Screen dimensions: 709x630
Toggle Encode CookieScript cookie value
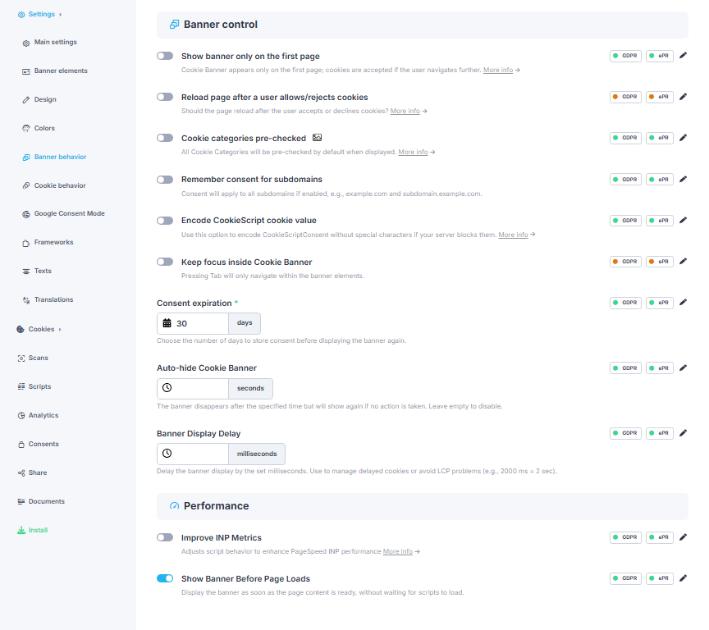point(165,221)
